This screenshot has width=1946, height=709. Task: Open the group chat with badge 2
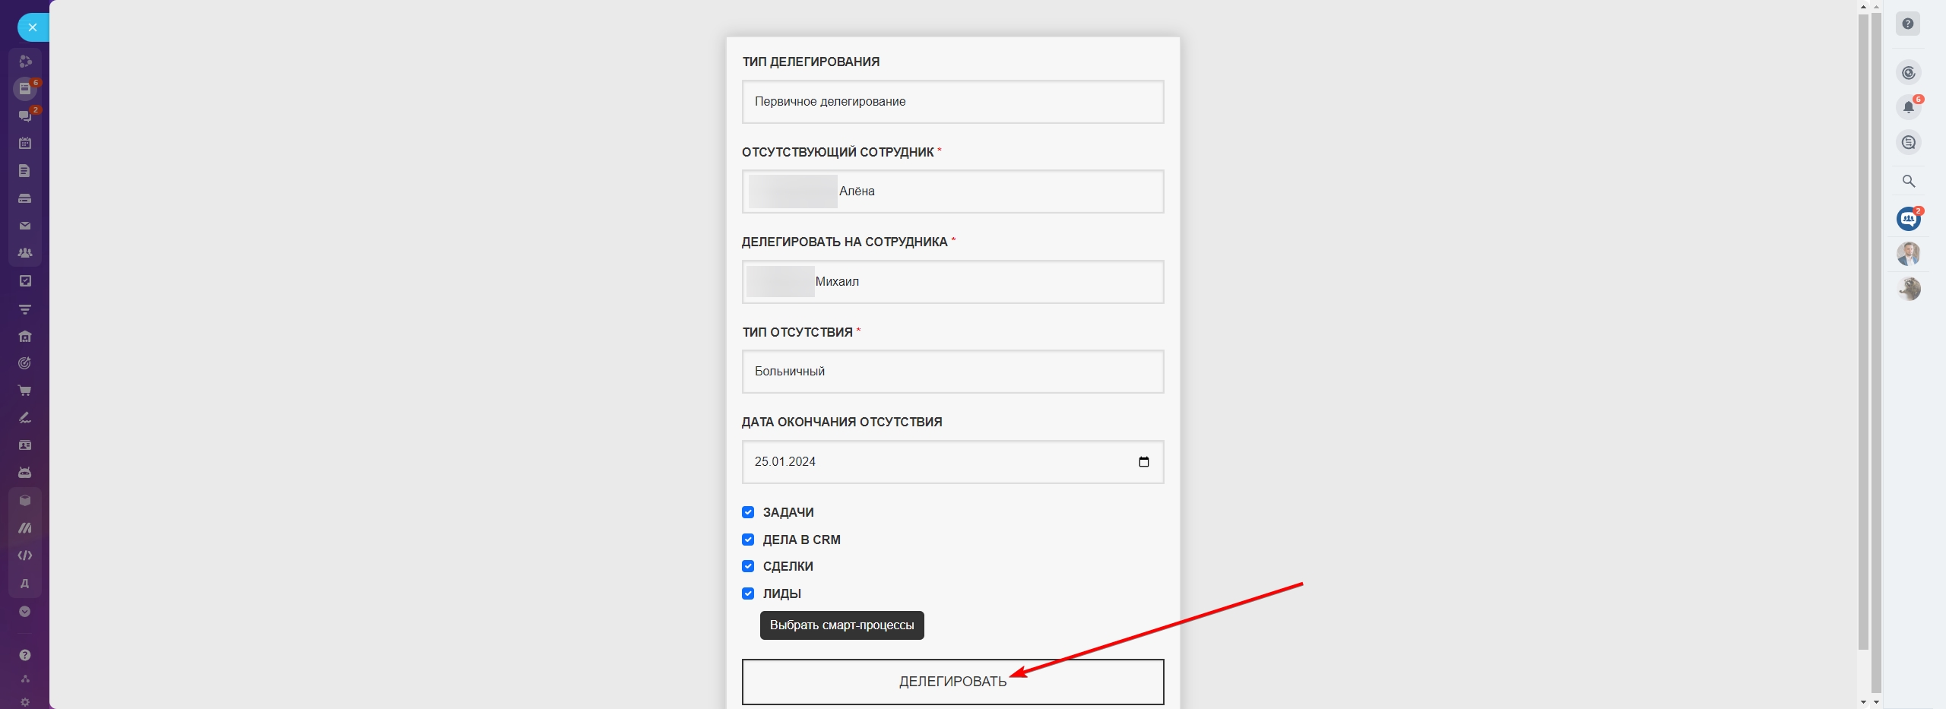coord(1908,220)
